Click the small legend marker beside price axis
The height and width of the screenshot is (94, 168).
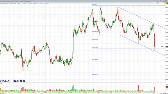pyautogui.click(x=163, y=47)
